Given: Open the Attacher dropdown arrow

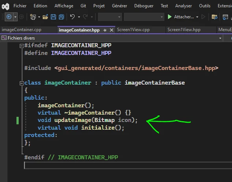Looking at the screenshot, I should click(197, 17).
